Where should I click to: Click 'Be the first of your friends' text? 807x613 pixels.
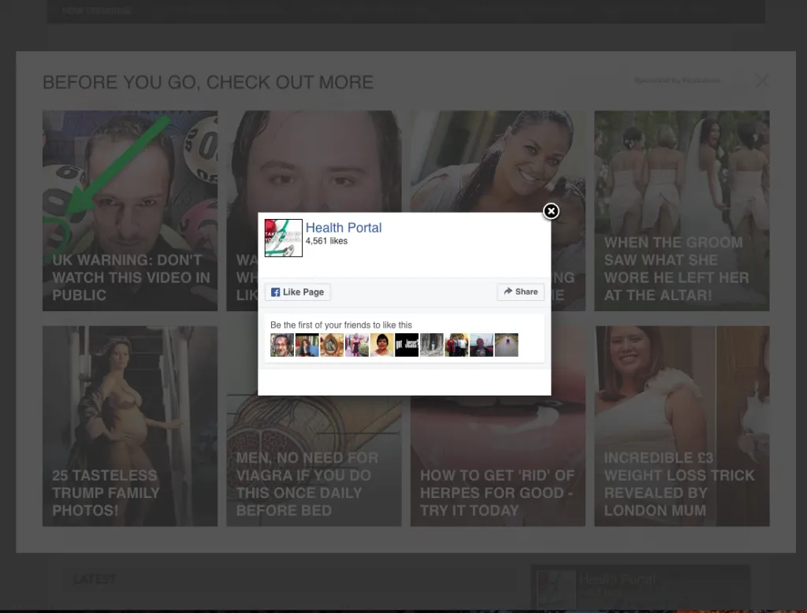341,325
